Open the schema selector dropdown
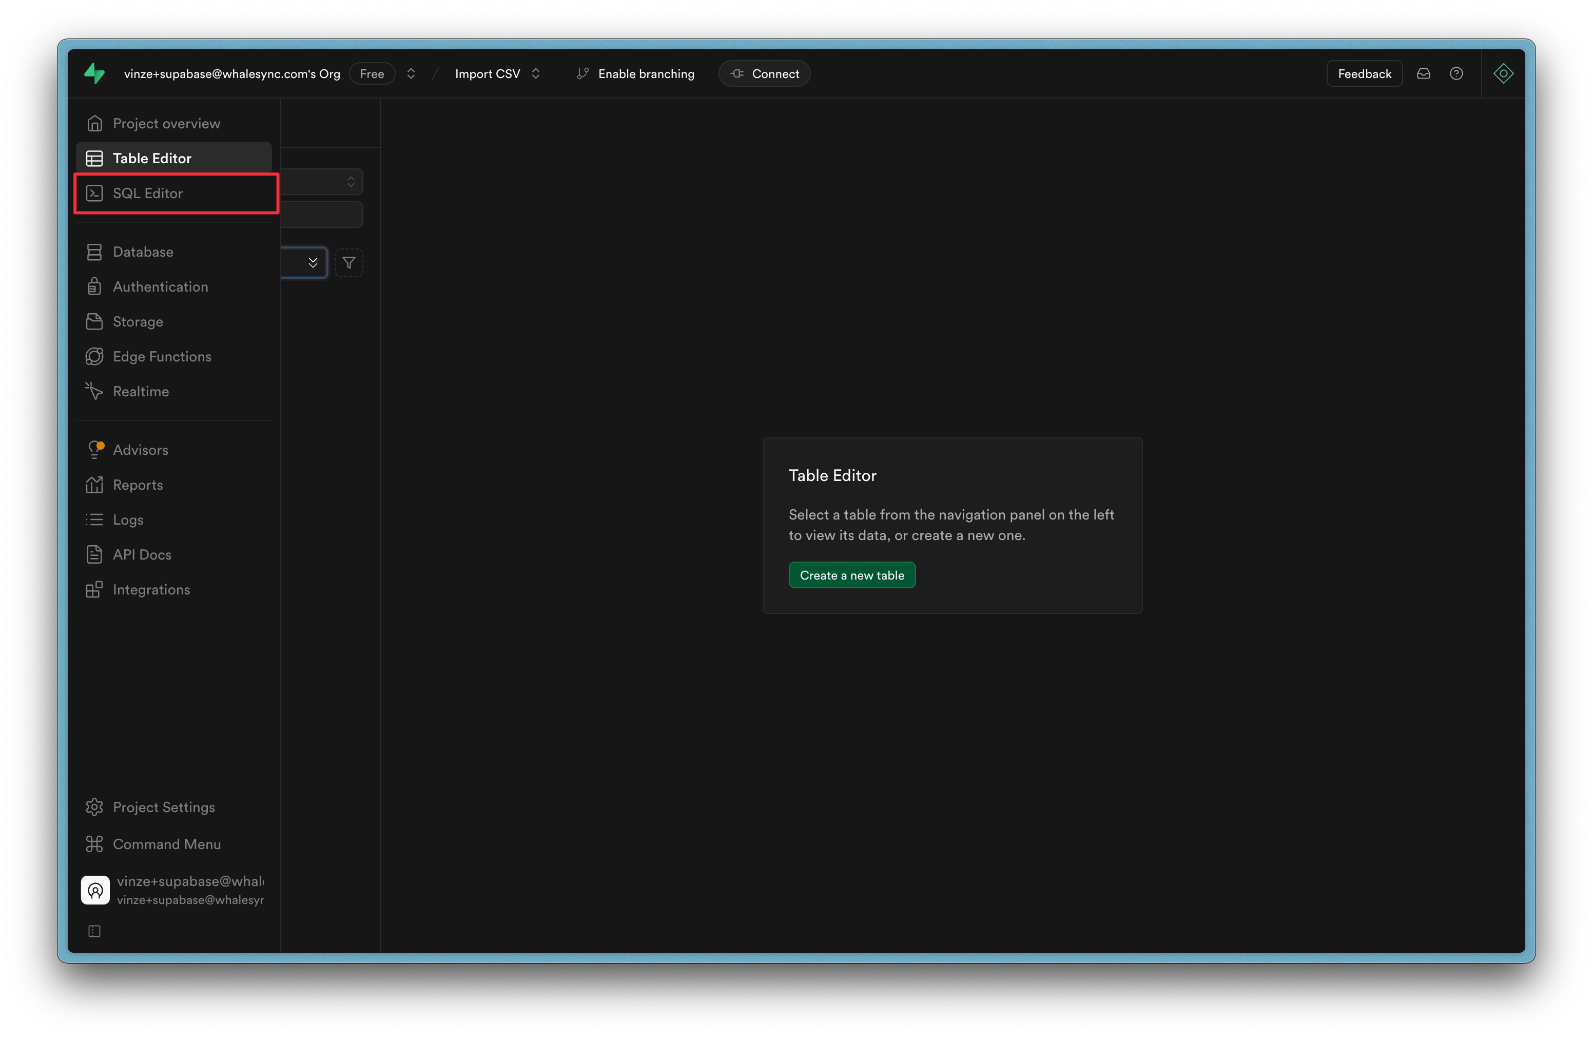The image size is (1593, 1039). [321, 181]
